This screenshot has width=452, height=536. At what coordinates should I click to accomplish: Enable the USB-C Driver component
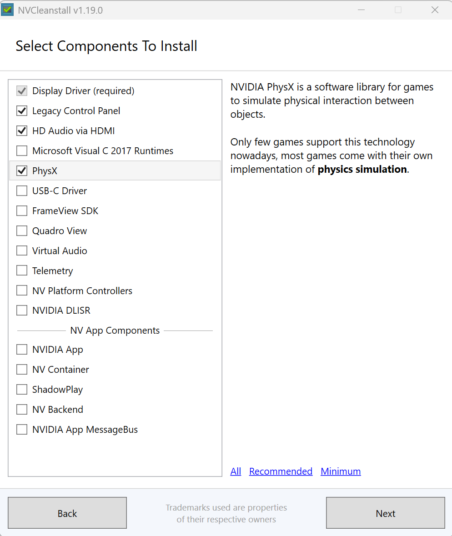pos(21,190)
